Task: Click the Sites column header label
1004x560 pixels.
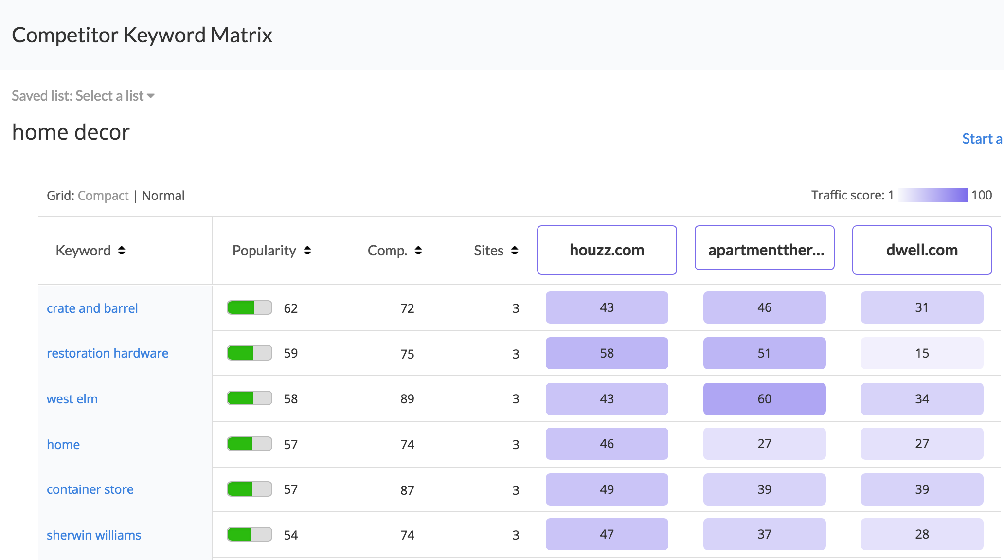Action: 488,251
